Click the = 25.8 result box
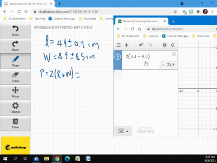 (x=168, y=65)
